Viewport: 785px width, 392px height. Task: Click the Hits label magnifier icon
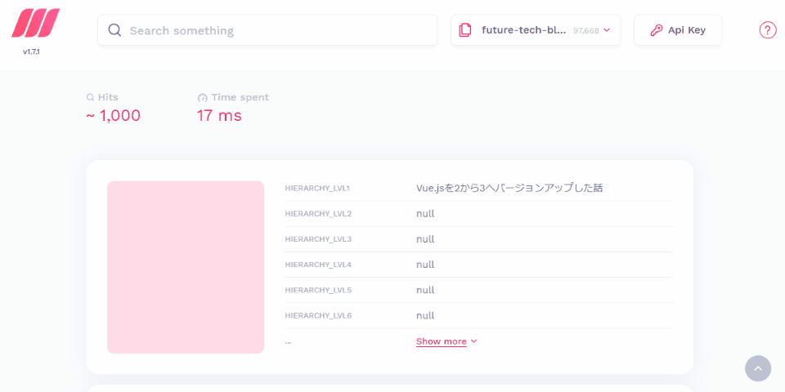[x=90, y=97]
